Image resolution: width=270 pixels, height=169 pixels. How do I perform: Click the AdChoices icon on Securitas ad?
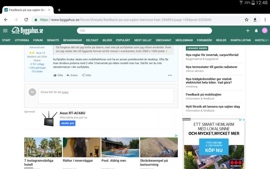(x=240, y=120)
